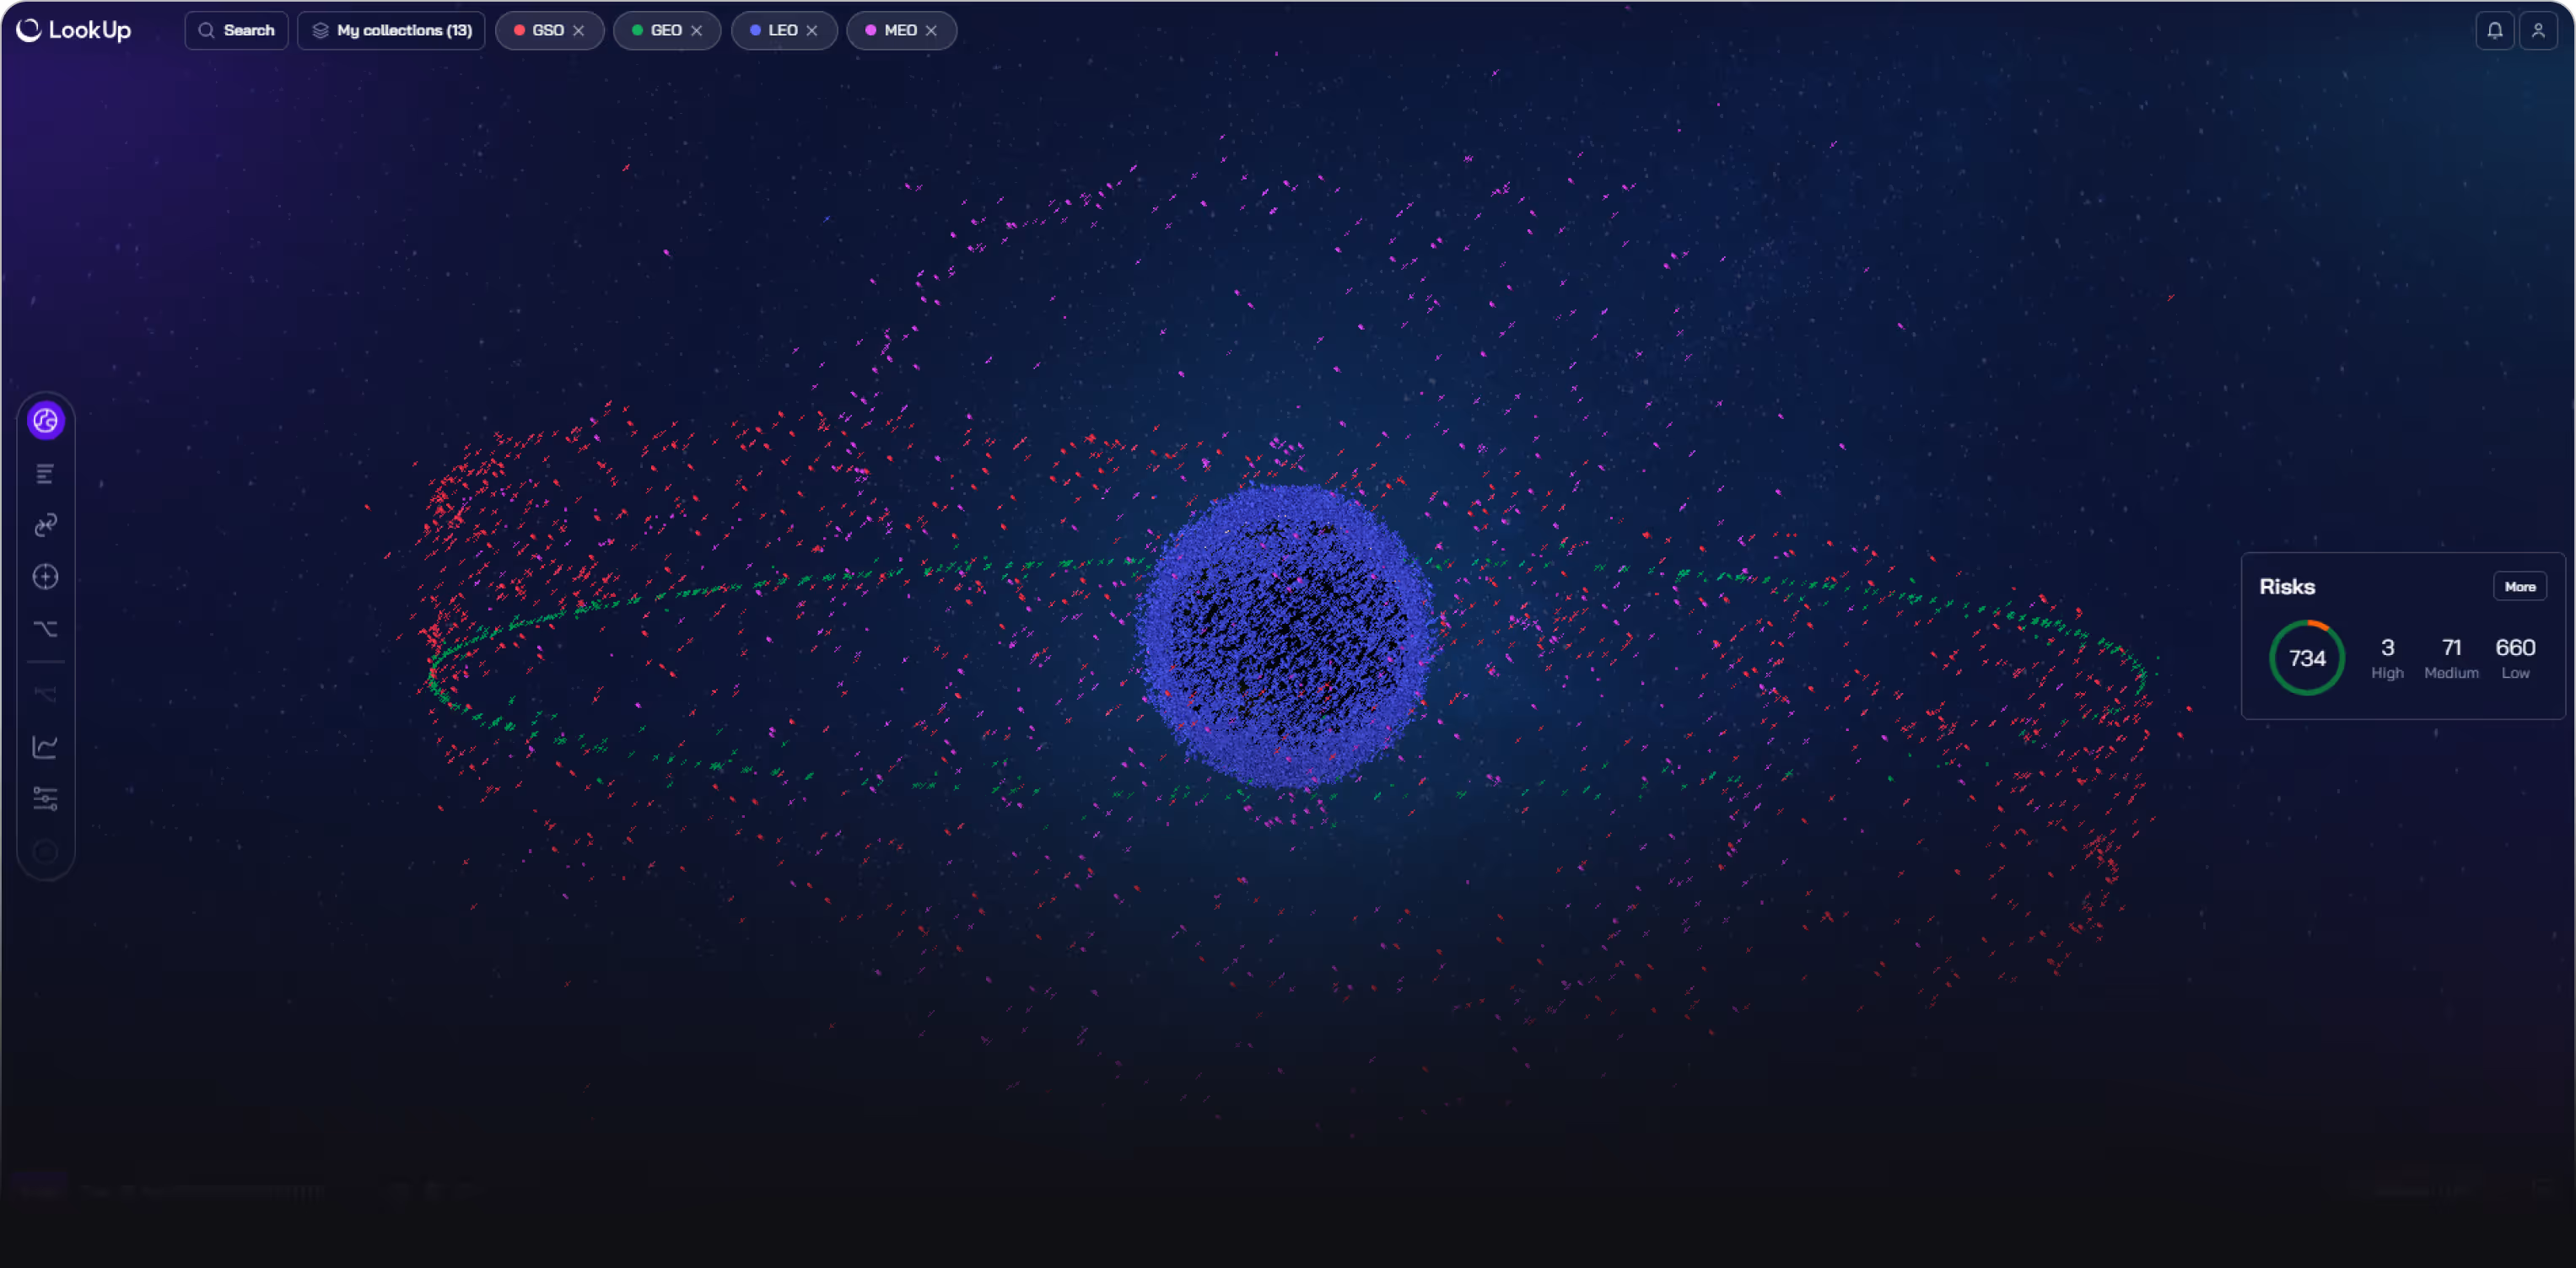
Task: Select the 71 Medium risk count
Action: point(2450,658)
